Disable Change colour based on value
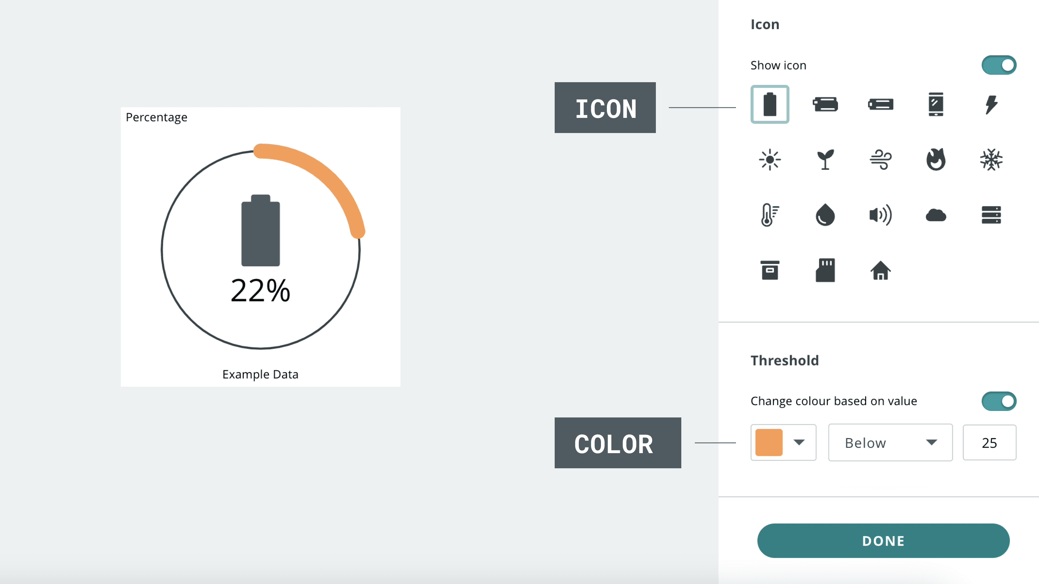 click(999, 401)
